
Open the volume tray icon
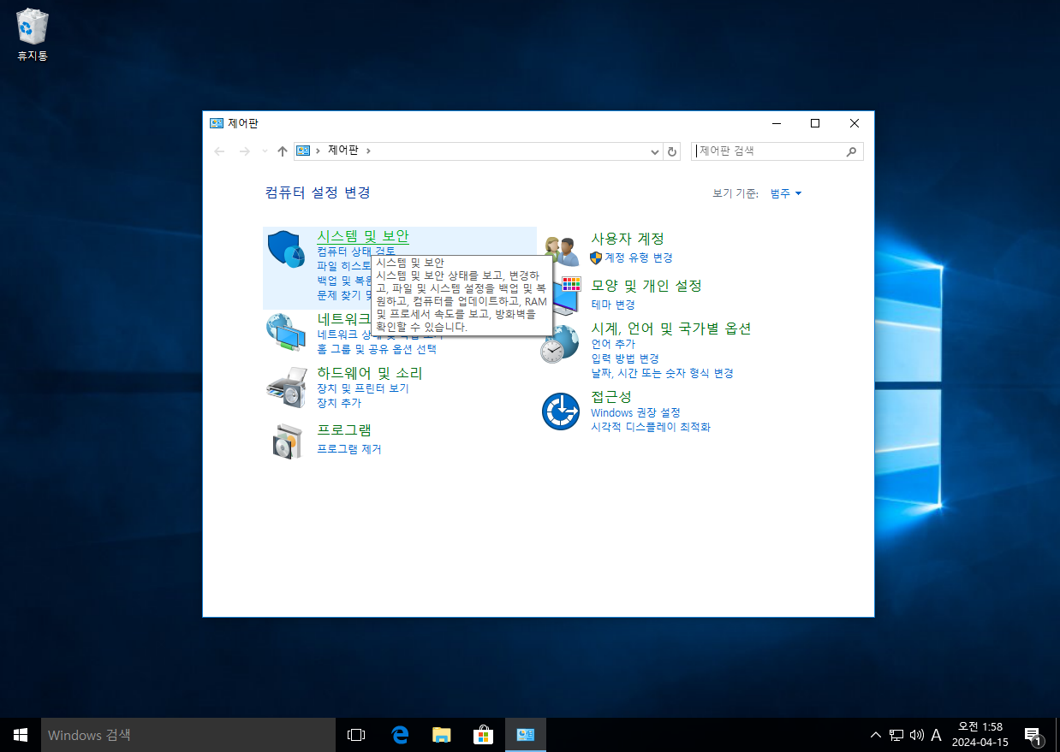point(917,735)
